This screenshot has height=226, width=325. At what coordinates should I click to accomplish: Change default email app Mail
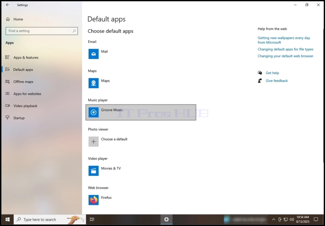(x=104, y=52)
